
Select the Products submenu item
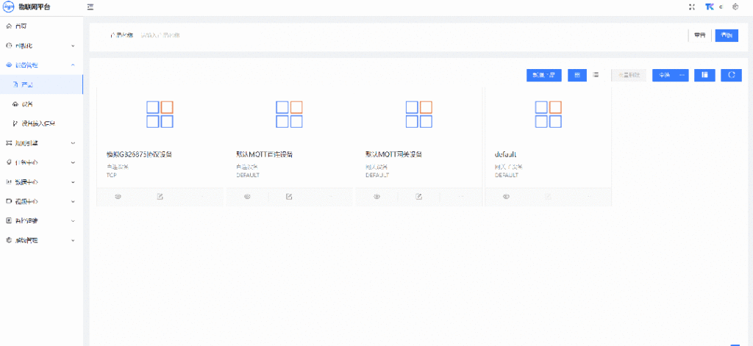pos(41,84)
